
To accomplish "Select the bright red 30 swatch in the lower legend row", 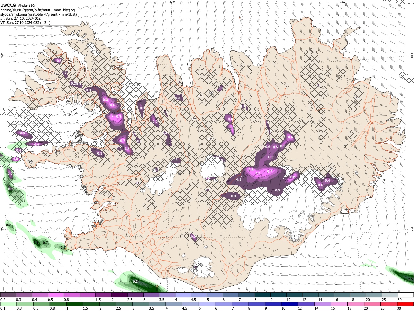I will click(x=405, y=304).
